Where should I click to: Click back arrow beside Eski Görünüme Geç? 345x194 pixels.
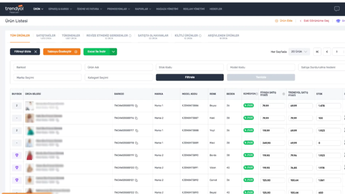[301, 21]
